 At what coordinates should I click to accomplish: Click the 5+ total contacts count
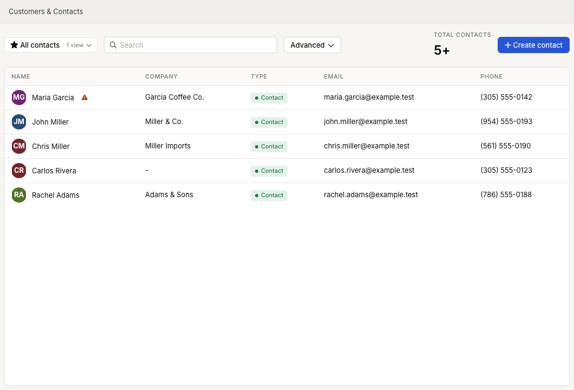pyautogui.click(x=442, y=50)
